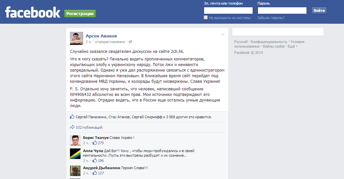Click the Войти button

pyautogui.click(x=319, y=11)
